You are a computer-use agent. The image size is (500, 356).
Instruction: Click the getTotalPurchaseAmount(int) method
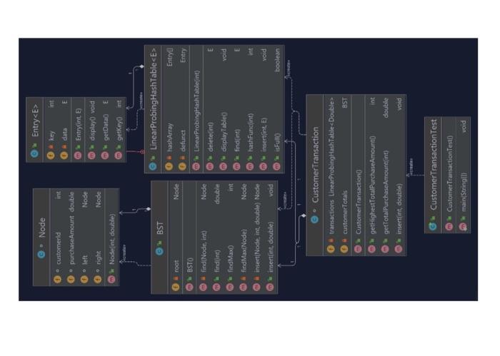click(385, 193)
